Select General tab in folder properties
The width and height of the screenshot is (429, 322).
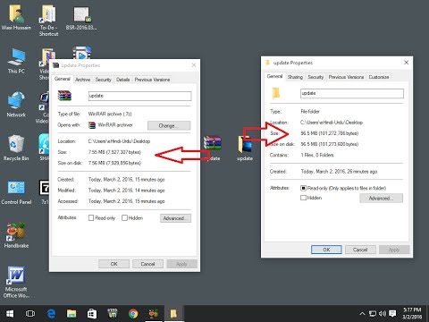click(x=274, y=76)
